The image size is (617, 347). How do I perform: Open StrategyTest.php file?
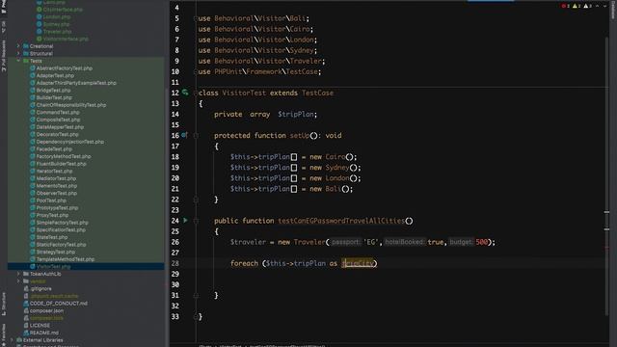point(56,252)
